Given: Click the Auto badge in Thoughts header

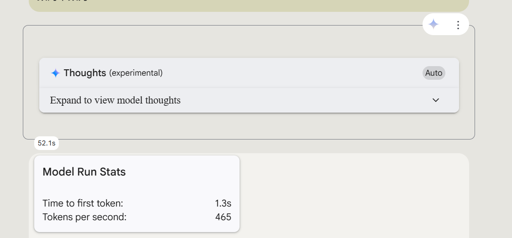Looking at the screenshot, I should (x=434, y=73).
